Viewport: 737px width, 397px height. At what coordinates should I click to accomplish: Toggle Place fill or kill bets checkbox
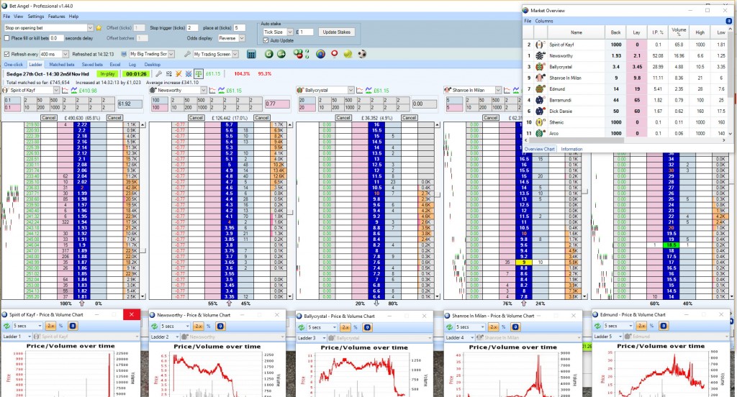pos(6,38)
